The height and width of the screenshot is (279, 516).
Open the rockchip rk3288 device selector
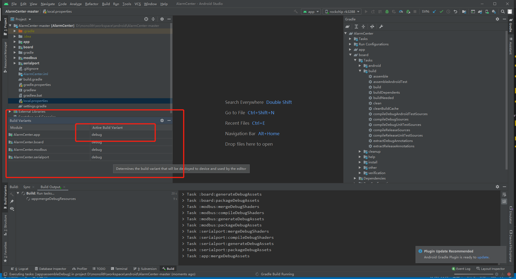coord(342,12)
